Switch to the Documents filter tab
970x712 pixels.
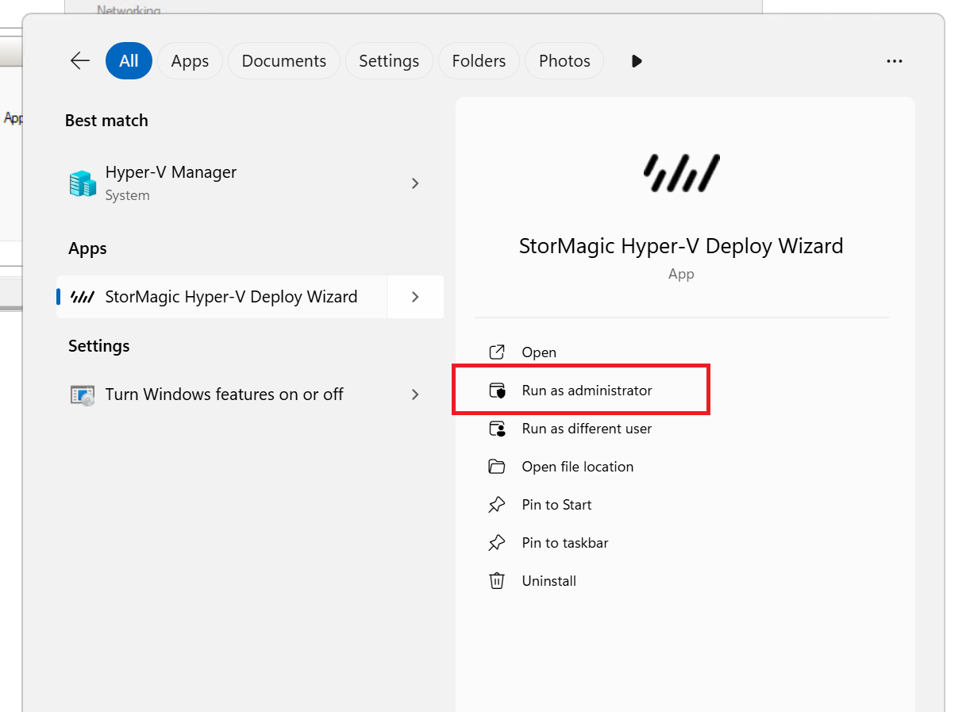point(284,61)
